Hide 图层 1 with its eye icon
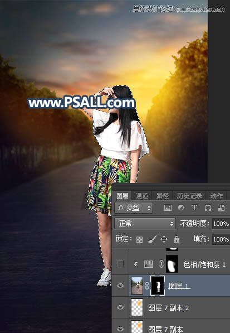Viewport: 230px width, 333px height. 120,286
